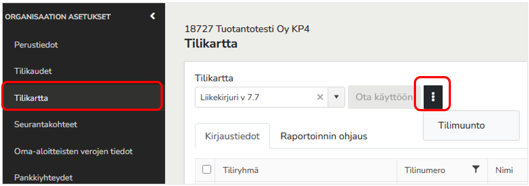Sort by the Tiliryhmä column header
This screenshot has height=186, width=529.
240,170
